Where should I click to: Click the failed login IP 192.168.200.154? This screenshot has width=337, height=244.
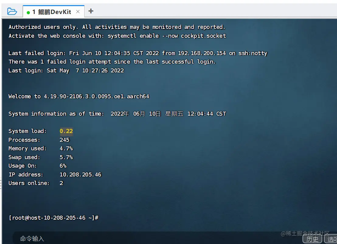click(x=202, y=53)
